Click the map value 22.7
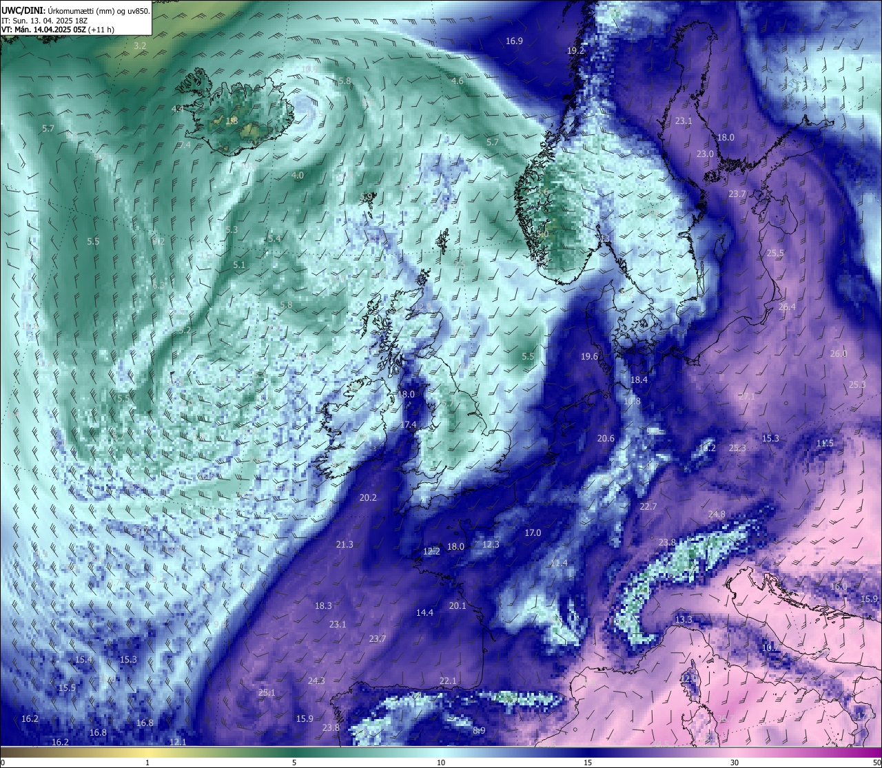This screenshot has height=768, width=882. (x=648, y=507)
